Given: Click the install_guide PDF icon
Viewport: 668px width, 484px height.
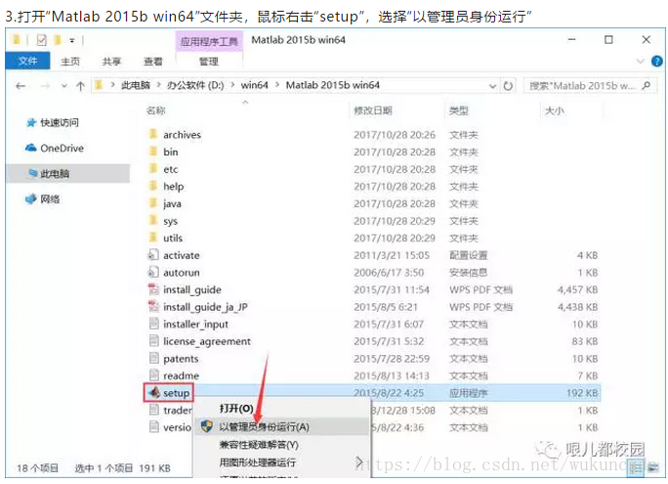Looking at the screenshot, I should 153,289.
